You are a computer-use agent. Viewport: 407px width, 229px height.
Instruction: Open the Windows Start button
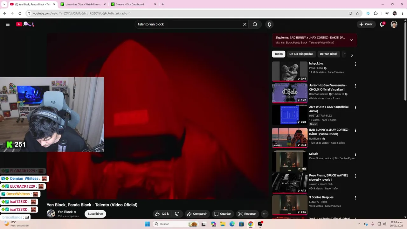click(147, 224)
